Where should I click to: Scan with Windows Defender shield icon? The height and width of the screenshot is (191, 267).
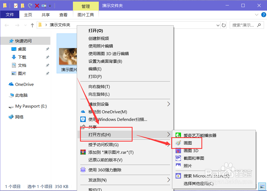(83, 119)
